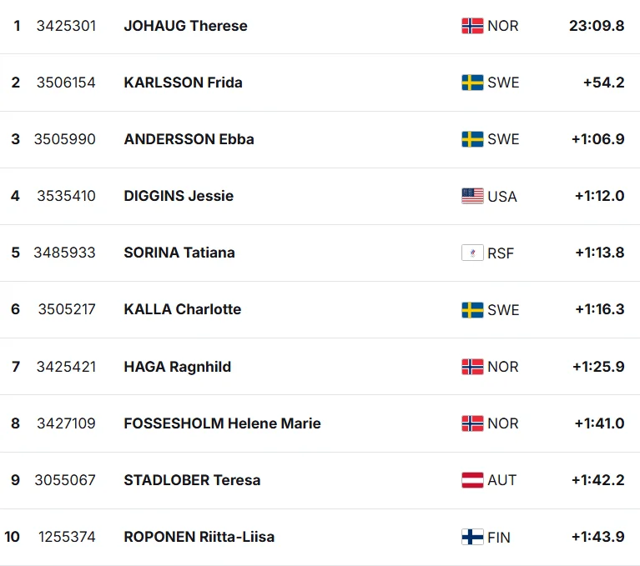
Task: Open FOSSESHOLM Helene Marie profile link
Action: click(223, 423)
